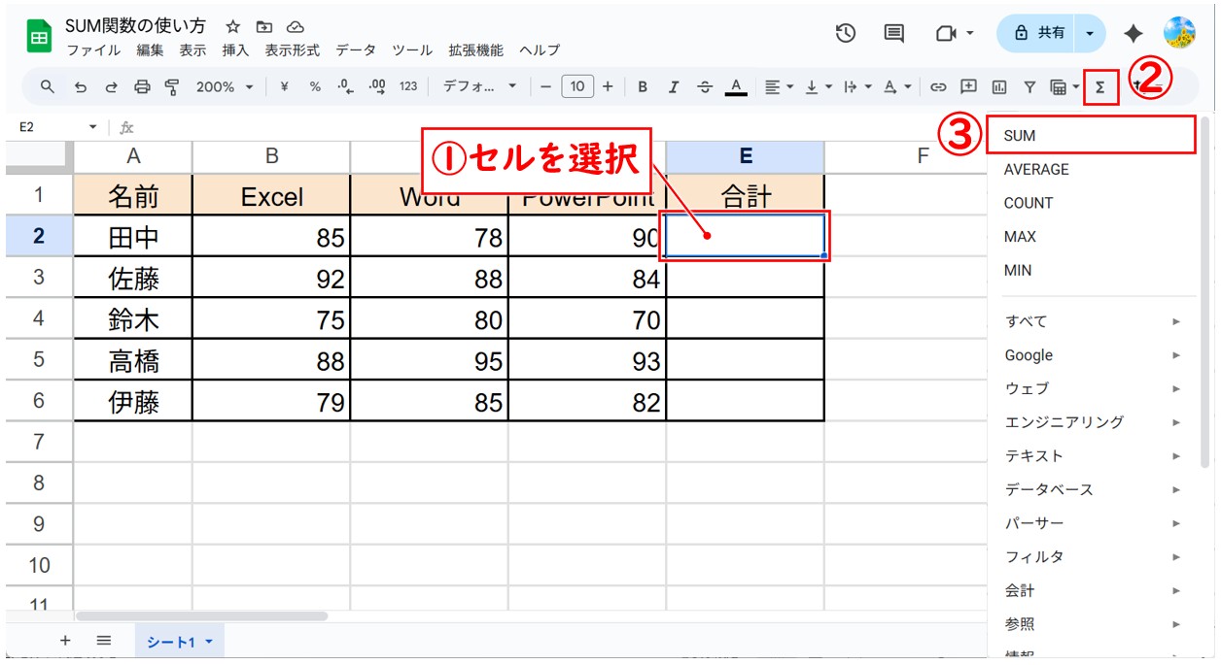Open the データ menu

click(356, 50)
